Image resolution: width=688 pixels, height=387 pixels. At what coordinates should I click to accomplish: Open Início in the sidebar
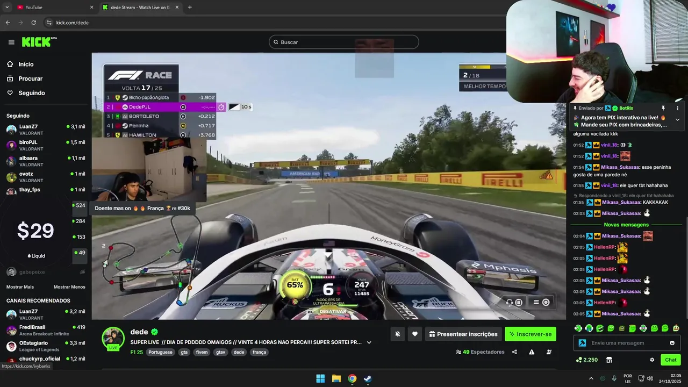[26, 64]
